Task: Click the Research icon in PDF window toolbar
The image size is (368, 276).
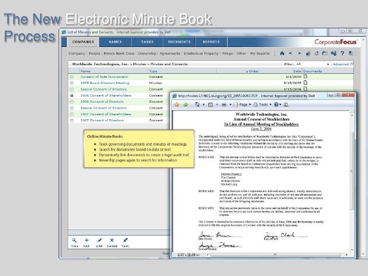Action: pos(286,105)
